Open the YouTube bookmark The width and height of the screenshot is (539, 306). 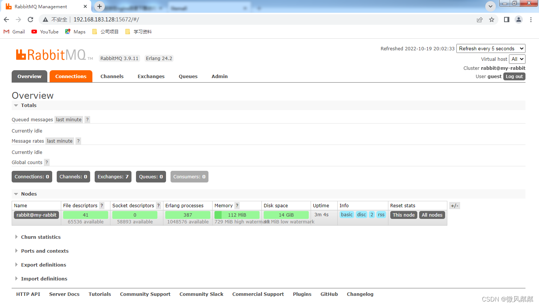[45, 32]
